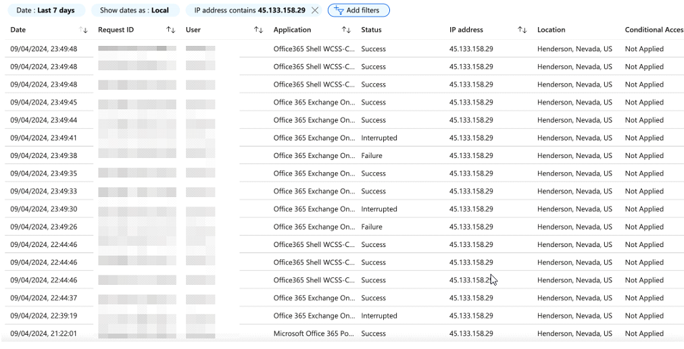Viewport: 684px width, 349px height.
Task: Click sort arrows beside Request ID header
Action: coord(171,30)
